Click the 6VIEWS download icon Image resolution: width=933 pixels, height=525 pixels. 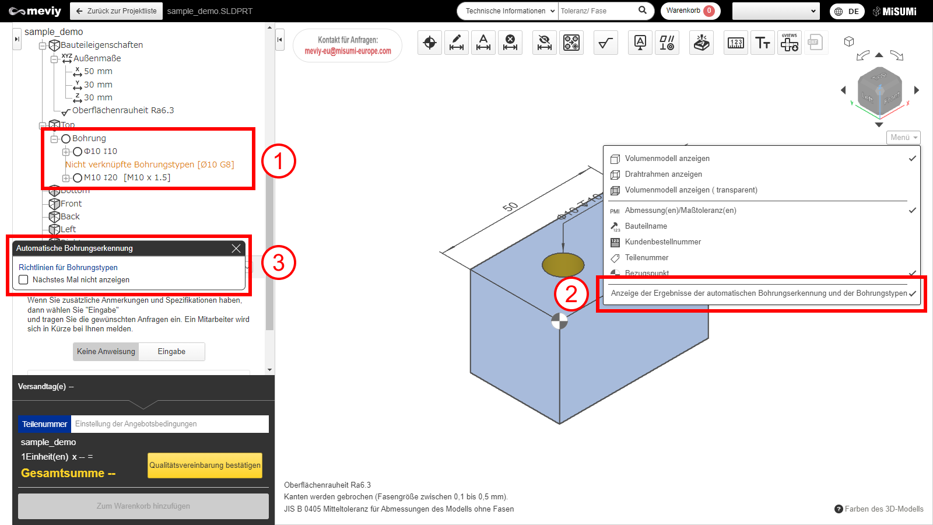pos(790,43)
